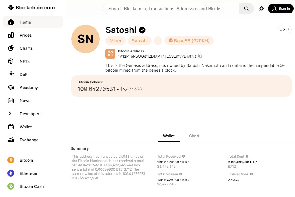Click the Base58 (P2PKH) tag
Screen dimensions: 295x197
pos(189,41)
